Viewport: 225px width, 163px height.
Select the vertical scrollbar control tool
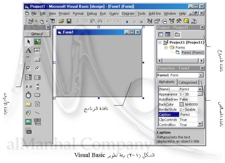pos(37,86)
